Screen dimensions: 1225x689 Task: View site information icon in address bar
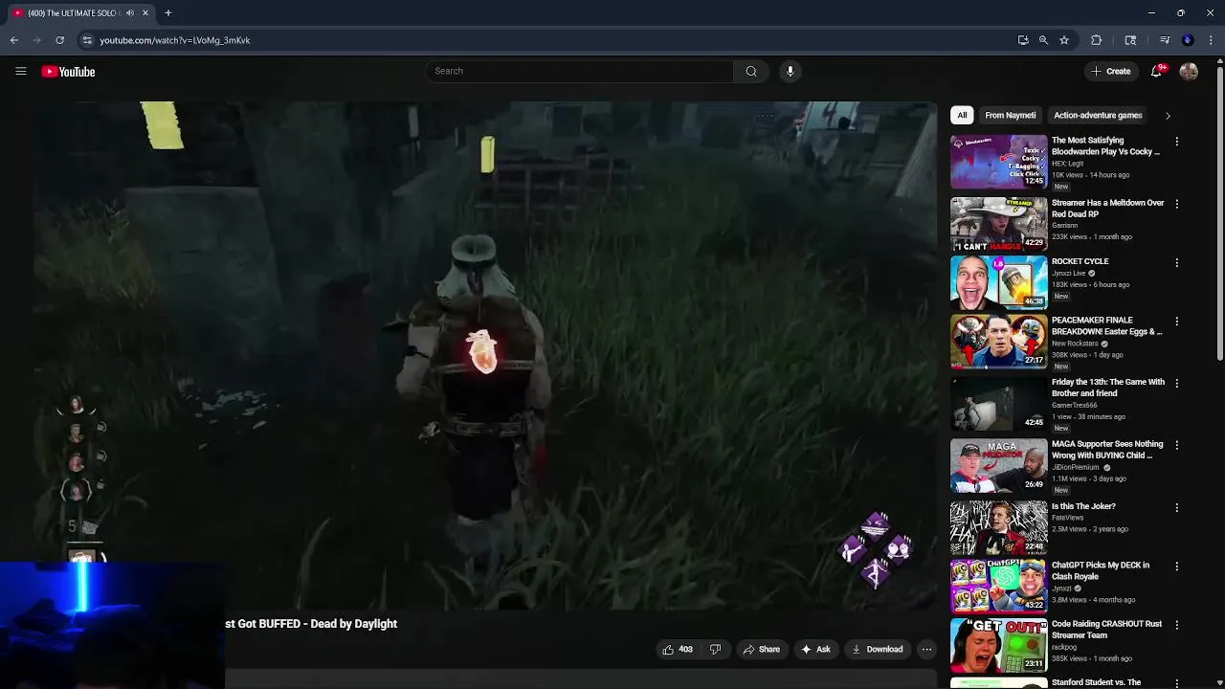point(87,40)
